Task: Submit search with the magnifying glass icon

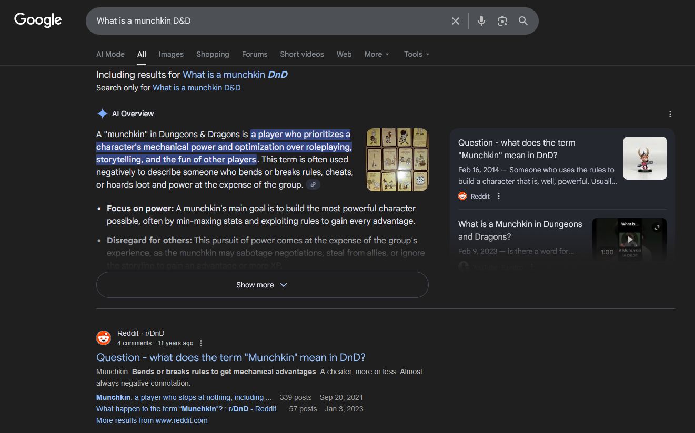Action: [x=523, y=21]
